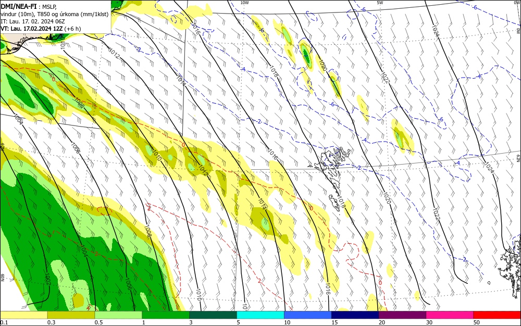Click the 'IT: Lau. 17. 02. 2024 06Z' line
The width and height of the screenshot is (521, 326).
tap(32, 21)
